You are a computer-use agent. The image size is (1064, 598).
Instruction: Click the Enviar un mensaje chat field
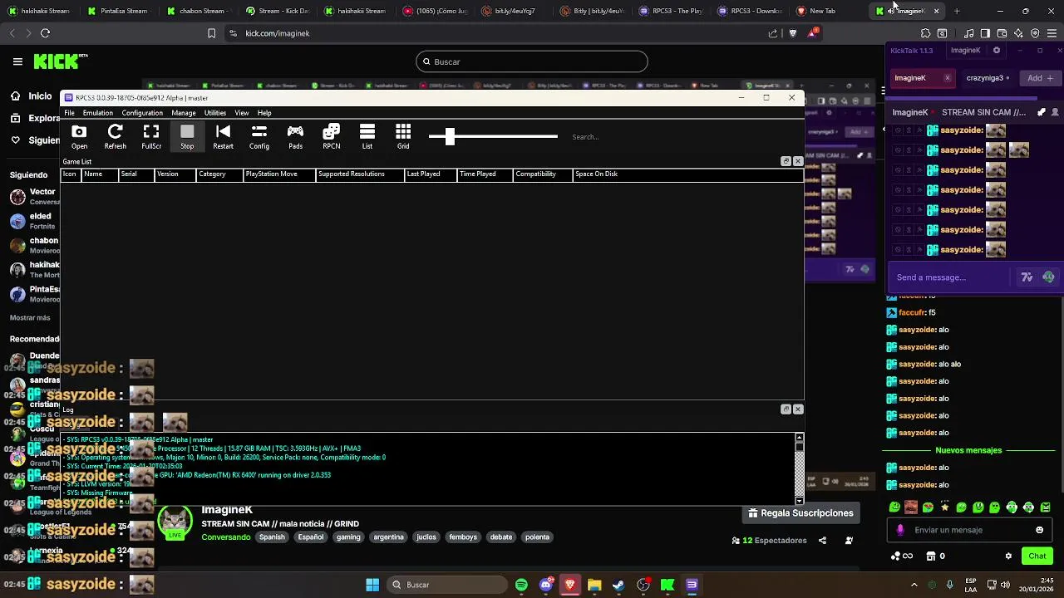coord(968,530)
